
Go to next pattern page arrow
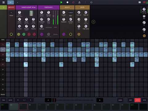tap(31, 100)
